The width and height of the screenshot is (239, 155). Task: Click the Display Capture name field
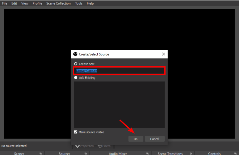[119, 71]
